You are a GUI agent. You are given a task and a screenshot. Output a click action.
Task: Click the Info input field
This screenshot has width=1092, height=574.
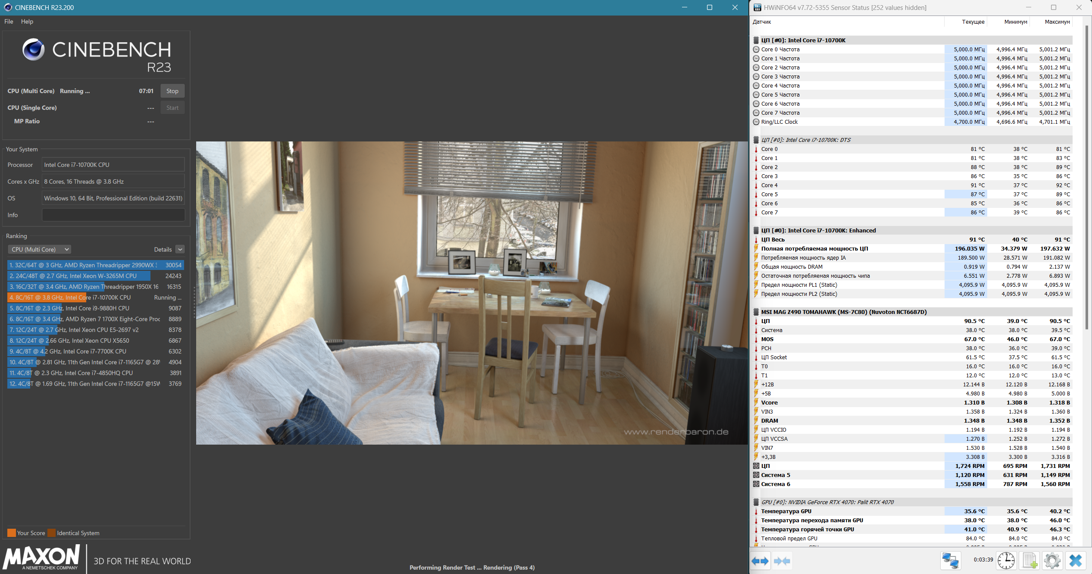pyautogui.click(x=113, y=215)
